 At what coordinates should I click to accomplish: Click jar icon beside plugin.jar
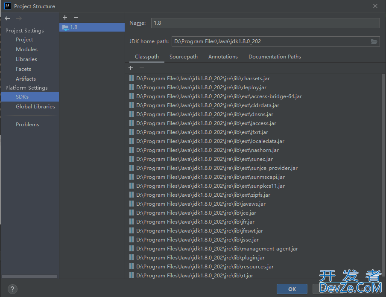(x=132, y=258)
